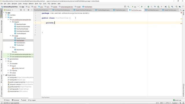Expand the drawable folder
This screenshot has width=185, height=104.
tap(8, 64)
